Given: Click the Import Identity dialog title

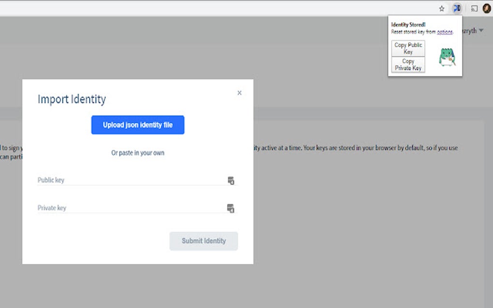Looking at the screenshot, I should (x=72, y=99).
